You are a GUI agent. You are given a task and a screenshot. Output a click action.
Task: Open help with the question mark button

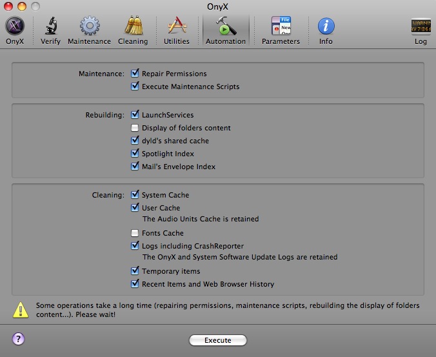click(18, 339)
